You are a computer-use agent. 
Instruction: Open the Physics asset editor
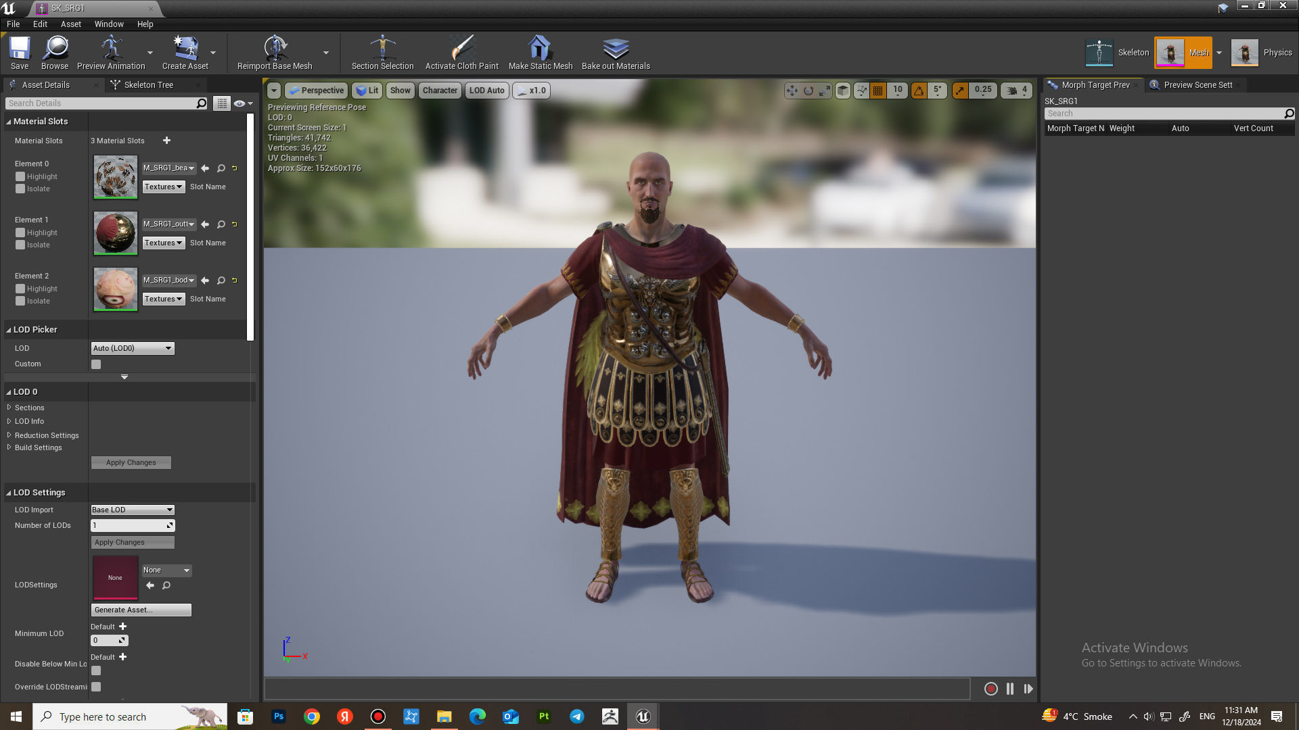tap(1262, 53)
